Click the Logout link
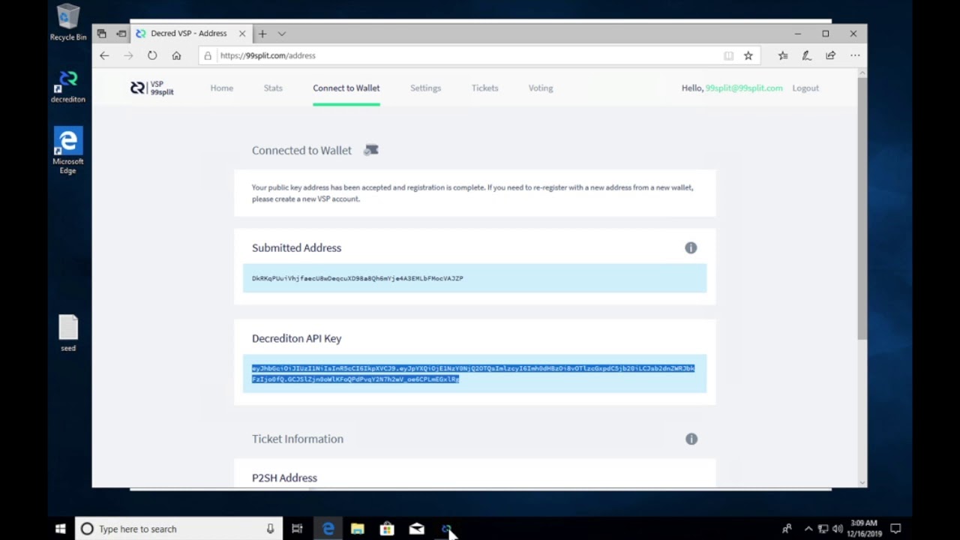 [805, 88]
